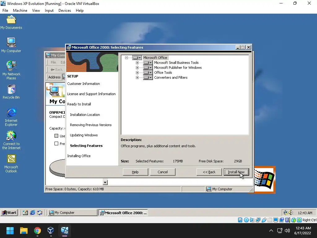This screenshot has width=317, height=238.
Task: Open VirtualBox Manager from the host taskbar
Action: pyautogui.click(x=51, y=231)
